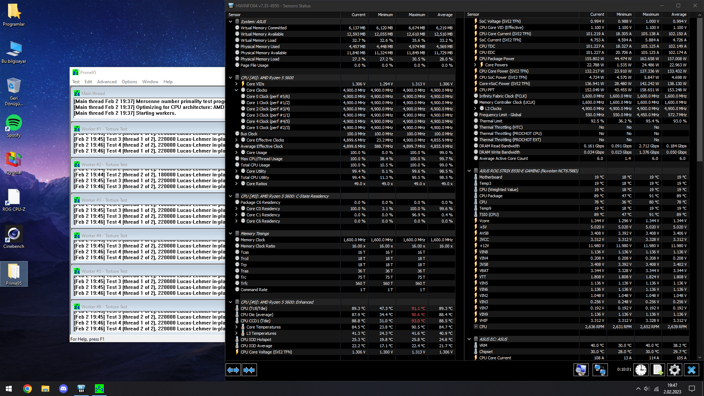Collapse the ASUS EC: ASUS group
Viewport: 704px width, 396px height.
(x=469, y=339)
